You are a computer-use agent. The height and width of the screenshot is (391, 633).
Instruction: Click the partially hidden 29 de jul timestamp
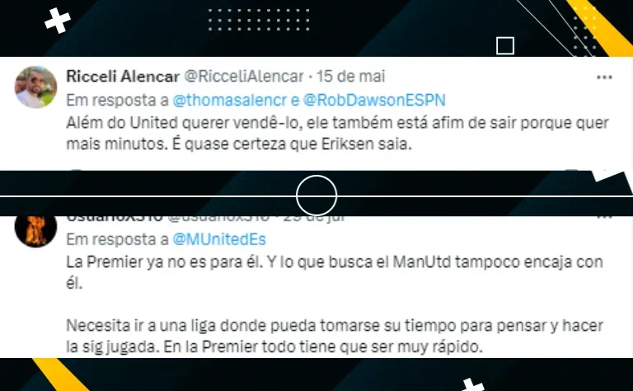pyautogui.click(x=314, y=219)
